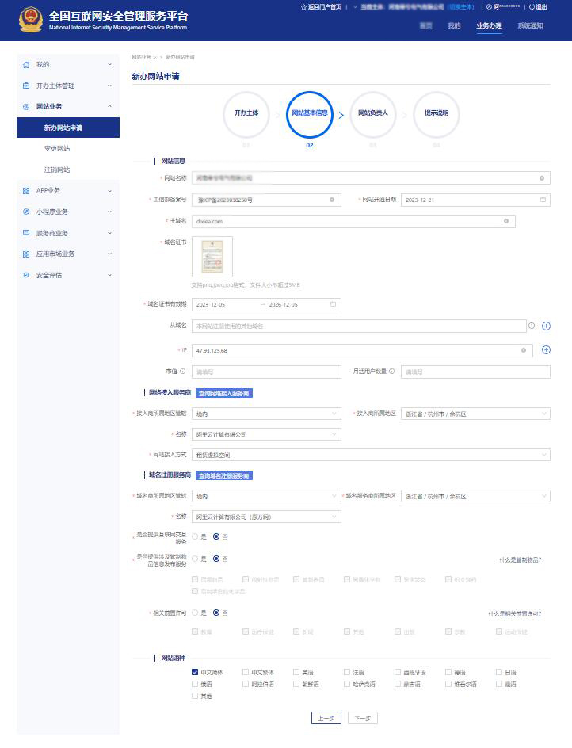The width and height of the screenshot is (572, 748).
Task: Check the 中文繁体 language checkbox
Action: [246, 673]
